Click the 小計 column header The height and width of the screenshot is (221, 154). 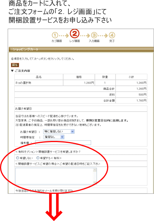131,77
